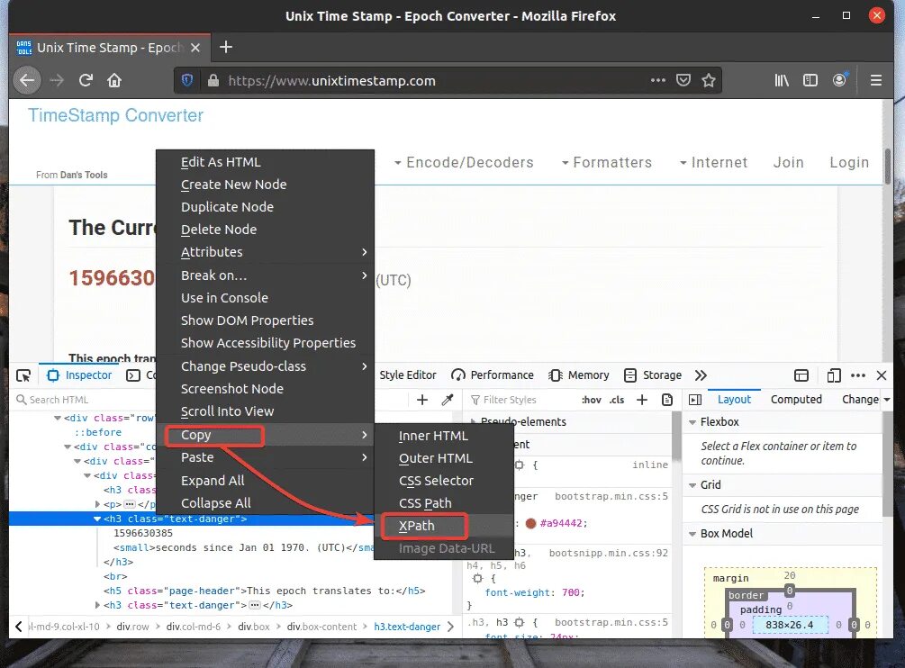
Task: Activate the element picker tool
Action: pos(23,375)
